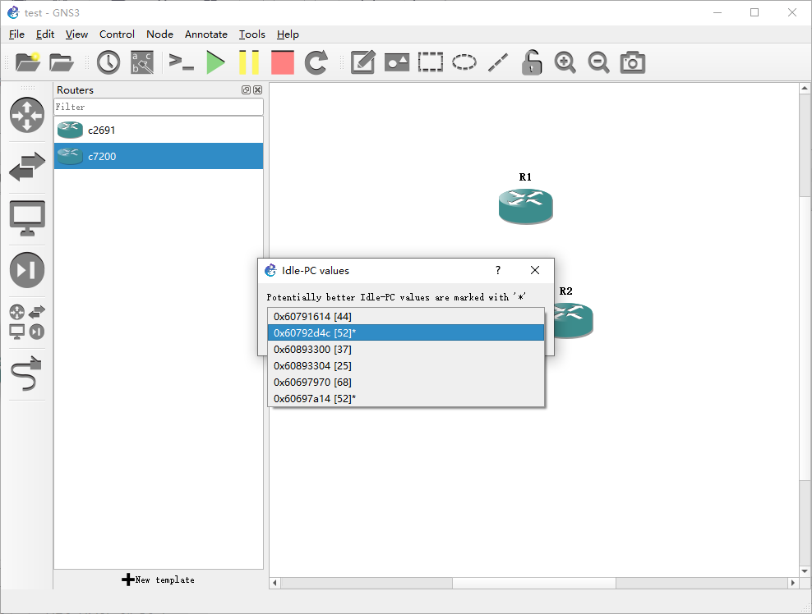
Task: Select the Insert picture icon
Action: click(397, 62)
